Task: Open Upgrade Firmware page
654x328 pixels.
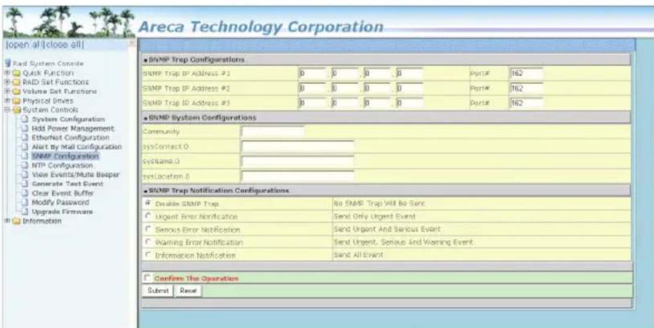Action: coord(63,212)
